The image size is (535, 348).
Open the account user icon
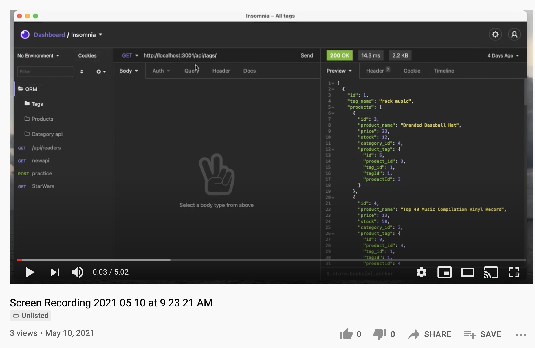coord(514,34)
